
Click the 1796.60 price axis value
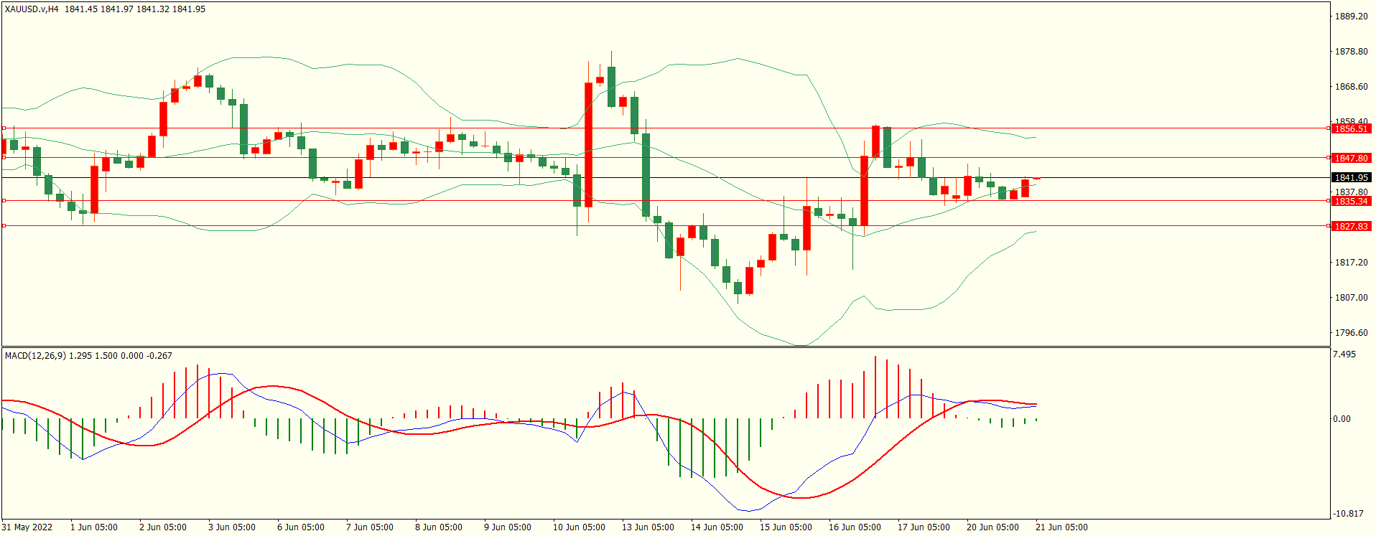click(x=1351, y=333)
